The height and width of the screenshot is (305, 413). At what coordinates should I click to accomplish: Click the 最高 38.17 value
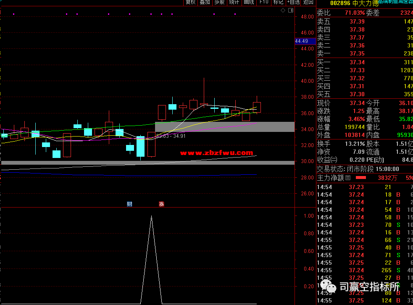[405, 111]
